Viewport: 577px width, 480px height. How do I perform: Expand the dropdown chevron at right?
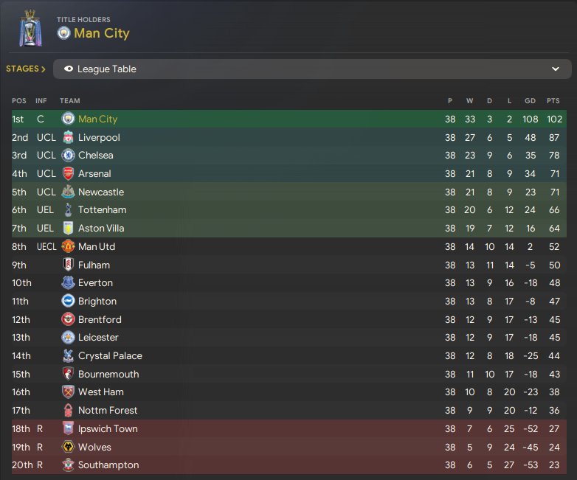(x=556, y=69)
